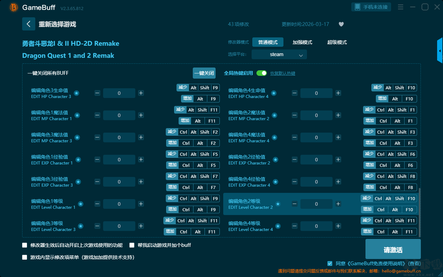443x277 pixels.
Task: Open the 查看 disclaimer link
Action: (x=414, y=263)
